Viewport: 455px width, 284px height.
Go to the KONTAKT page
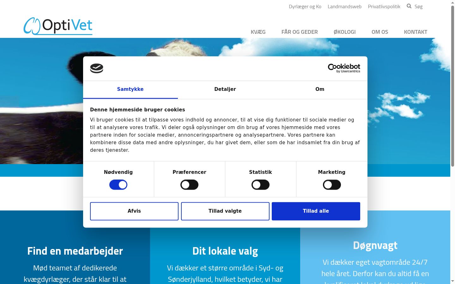point(416,32)
